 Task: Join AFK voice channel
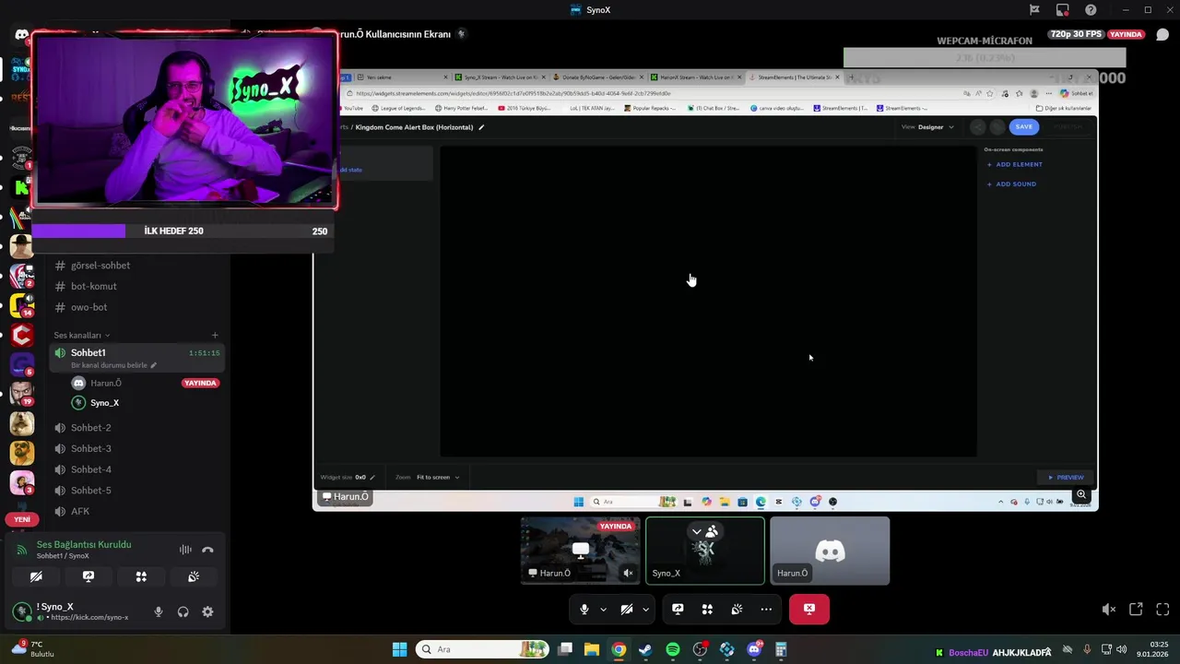point(80,512)
